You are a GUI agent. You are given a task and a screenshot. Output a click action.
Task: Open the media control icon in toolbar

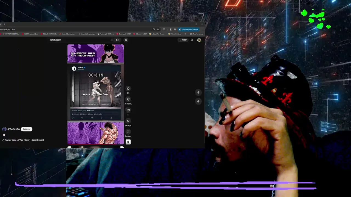pos(175,29)
